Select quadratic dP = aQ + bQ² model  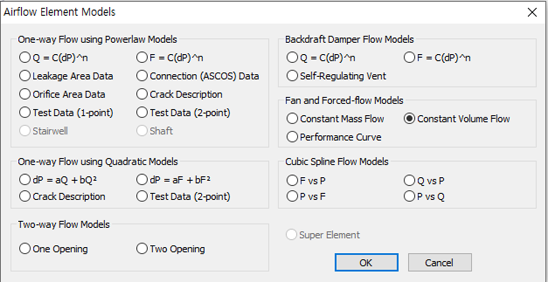pos(25,180)
